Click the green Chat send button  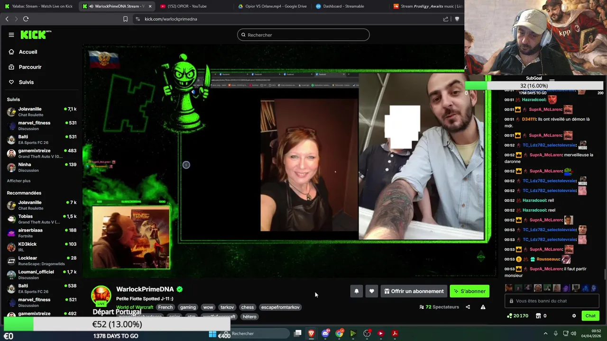pos(590,316)
